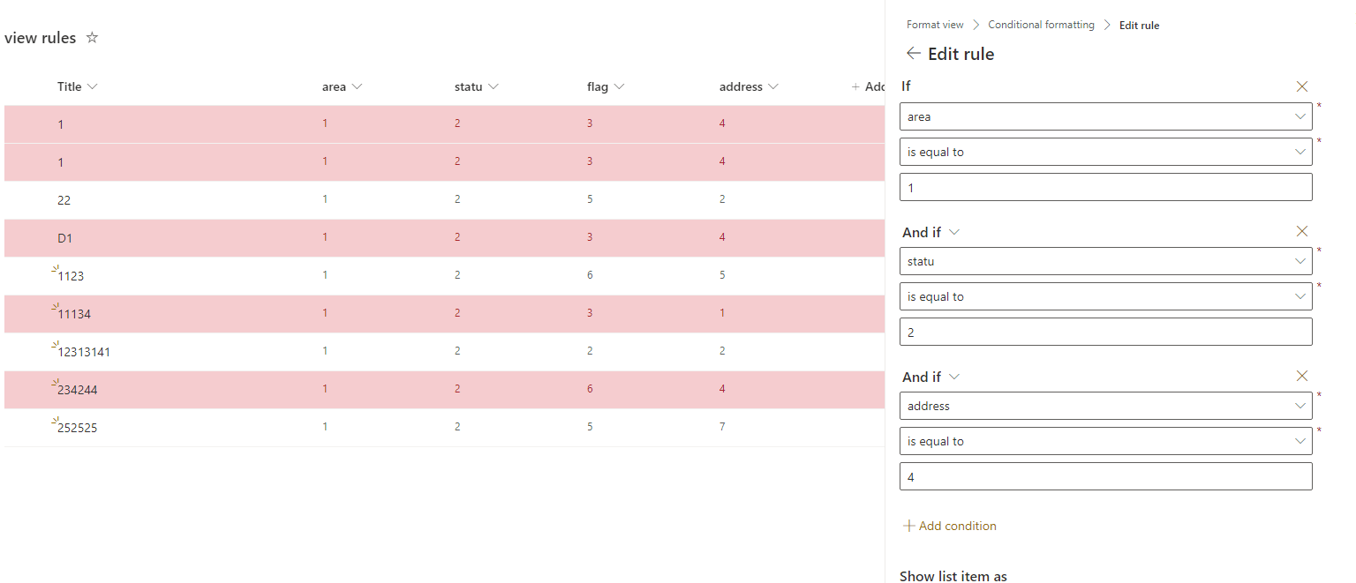Select the row titled 1123
1356x583 pixels.
pyautogui.click(x=444, y=276)
